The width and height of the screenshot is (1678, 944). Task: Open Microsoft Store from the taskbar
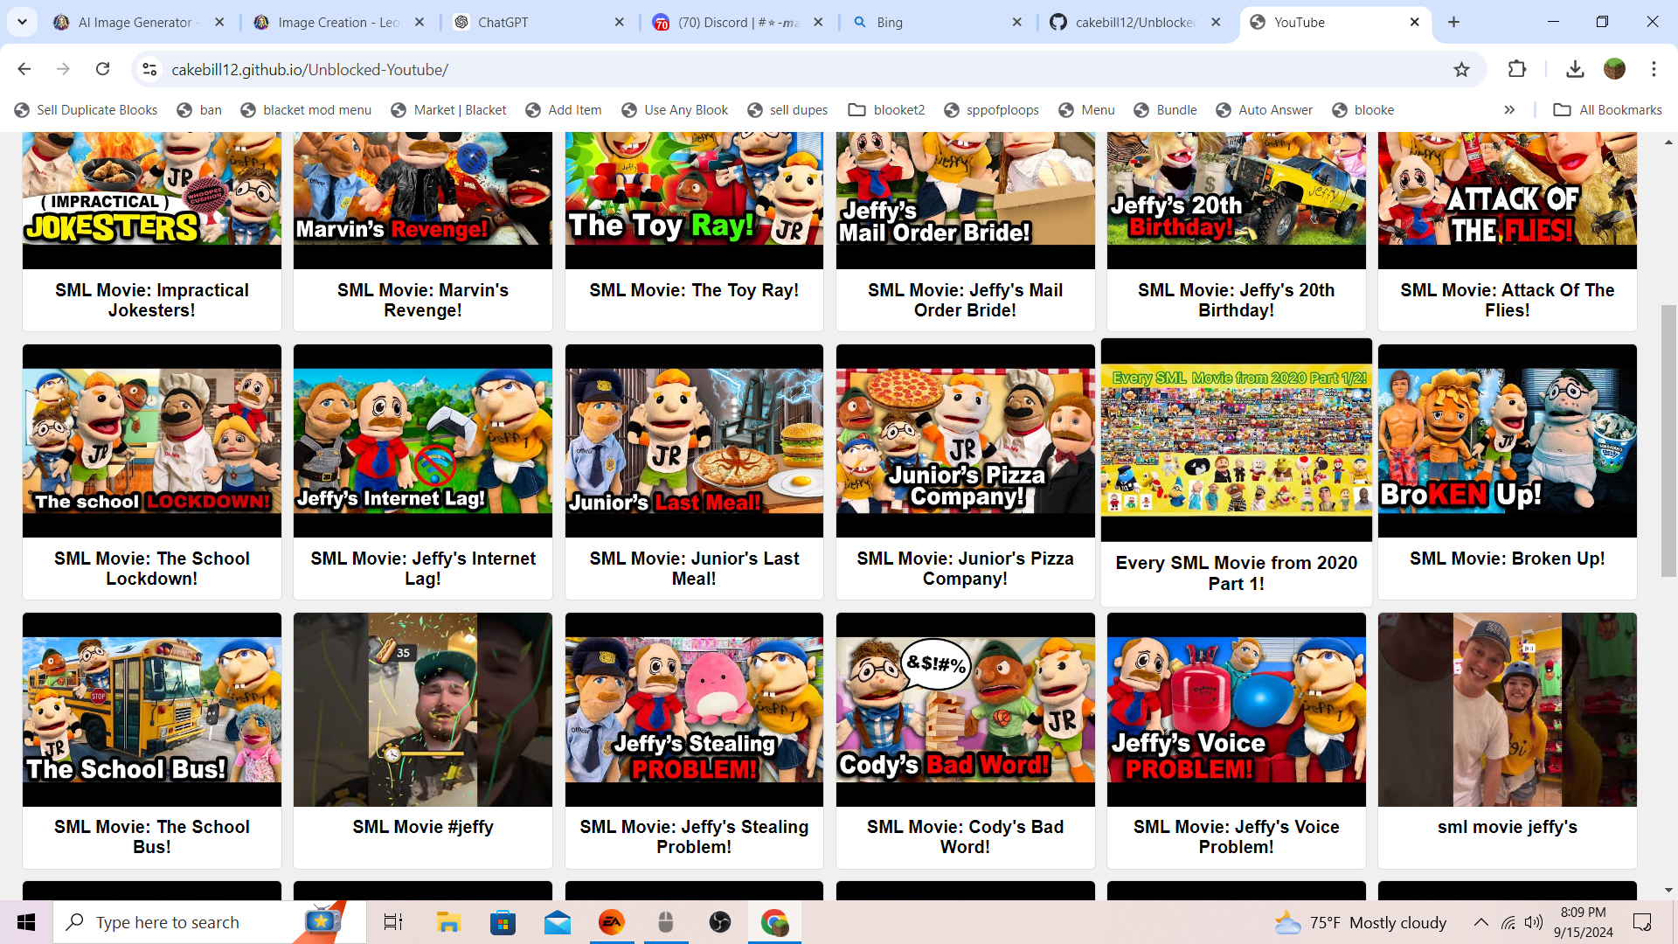[503, 922]
